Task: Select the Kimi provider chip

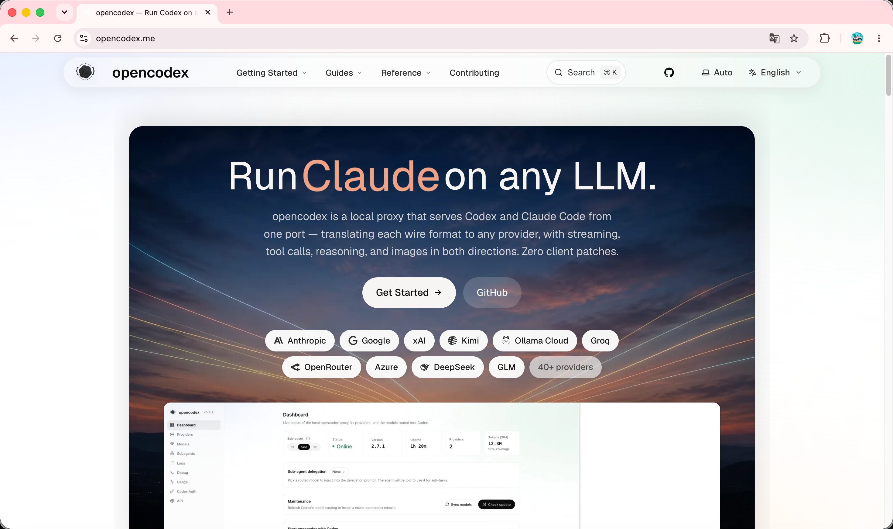Action: point(463,341)
